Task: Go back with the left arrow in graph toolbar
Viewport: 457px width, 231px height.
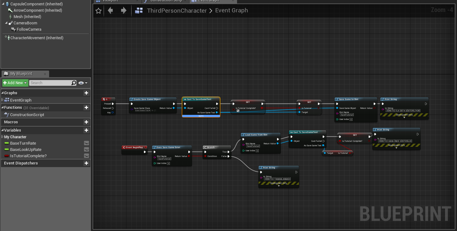Action: pyautogui.click(x=110, y=11)
